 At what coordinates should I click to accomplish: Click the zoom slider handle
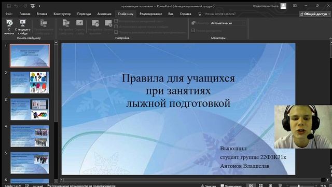pyautogui.click(x=299, y=186)
